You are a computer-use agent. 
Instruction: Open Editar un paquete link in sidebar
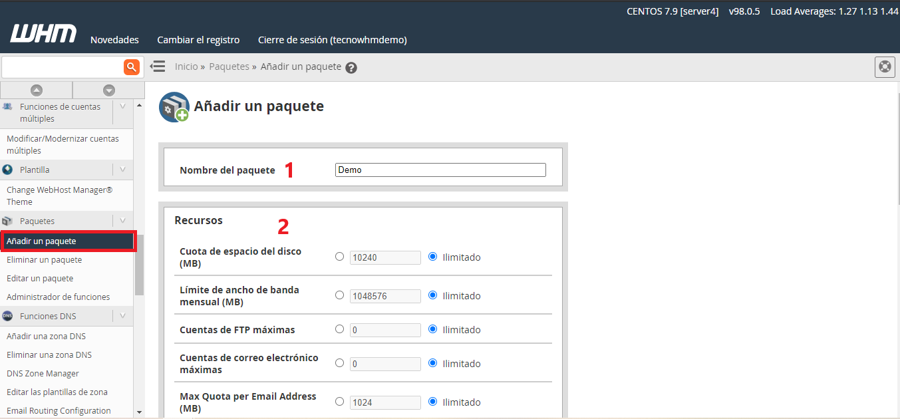(40, 278)
